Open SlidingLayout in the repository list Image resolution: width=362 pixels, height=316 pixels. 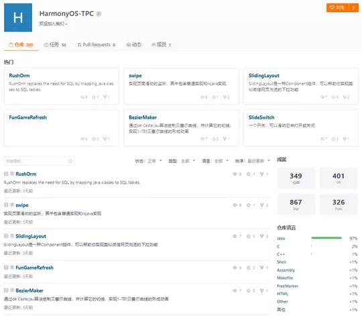[31, 236]
